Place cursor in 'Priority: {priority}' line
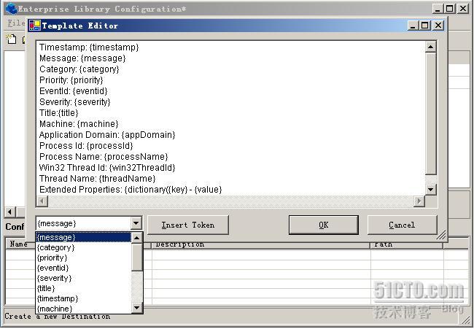Screen dimensions: 474x329 click(71, 80)
